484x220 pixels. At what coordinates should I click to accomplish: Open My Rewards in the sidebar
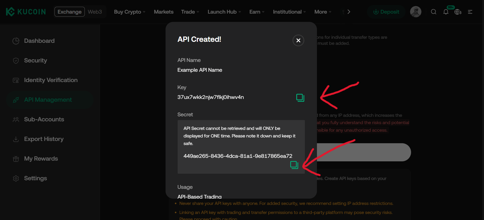(50, 159)
